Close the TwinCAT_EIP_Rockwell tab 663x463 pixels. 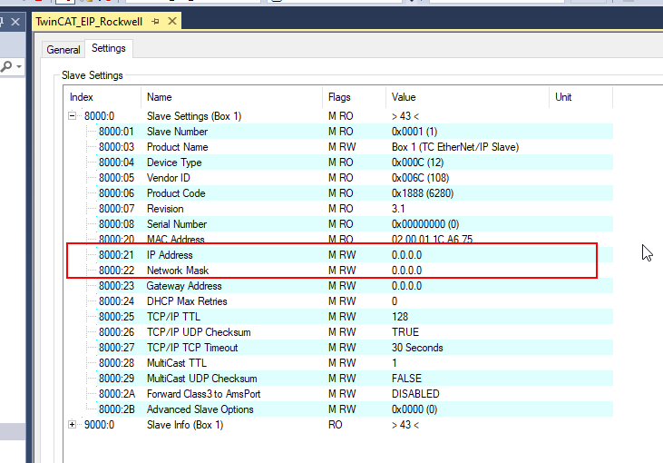pyautogui.click(x=172, y=21)
